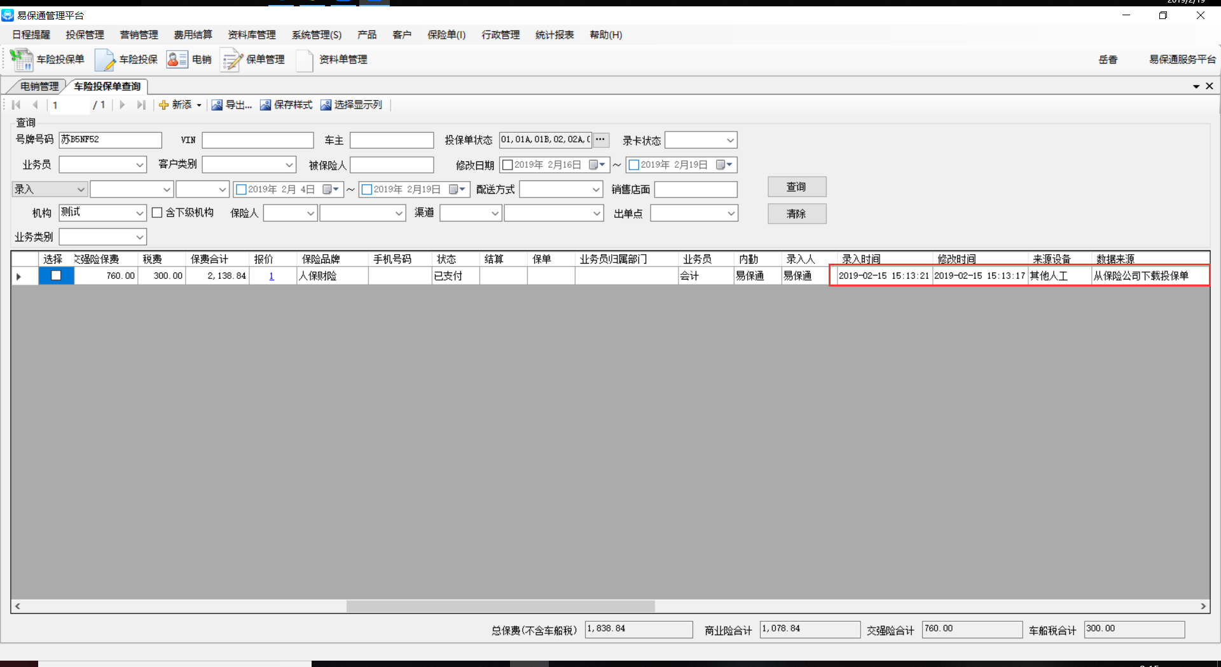Screen dimensions: 1221x667
Task: Click the 资料单管理 document icon
Action: (305, 60)
